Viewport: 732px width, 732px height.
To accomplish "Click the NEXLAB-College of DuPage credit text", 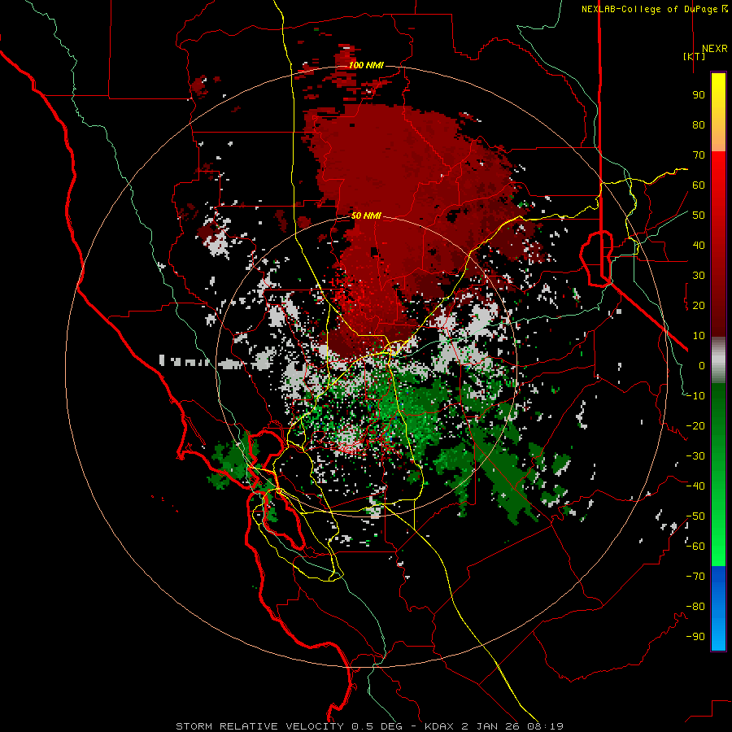I will 650,9.
